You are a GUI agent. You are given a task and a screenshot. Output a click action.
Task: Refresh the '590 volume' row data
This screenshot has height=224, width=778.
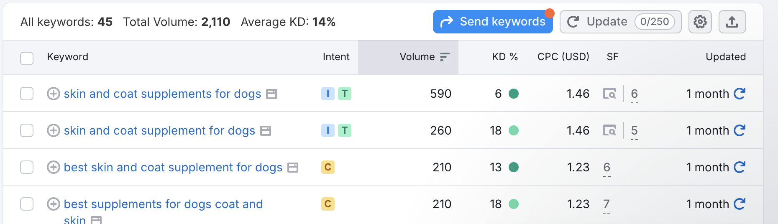740,94
